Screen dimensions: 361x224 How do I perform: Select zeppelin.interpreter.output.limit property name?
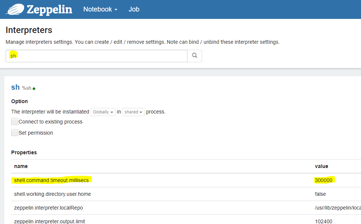[x=49, y=221]
